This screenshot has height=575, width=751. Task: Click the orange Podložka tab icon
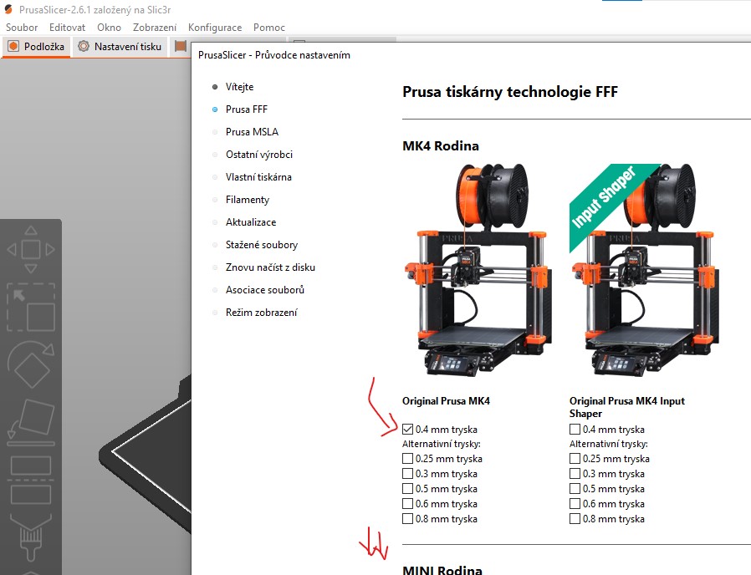[13, 47]
